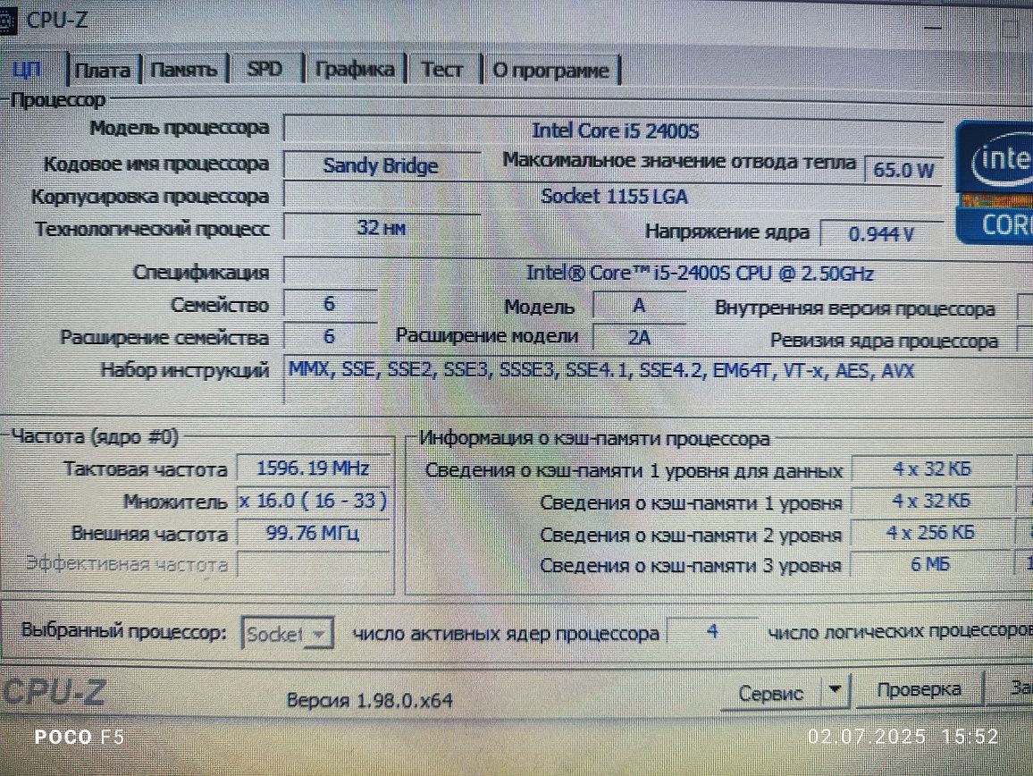Click the 32 нм technology value
The height and width of the screenshot is (776, 1033).
(x=381, y=228)
